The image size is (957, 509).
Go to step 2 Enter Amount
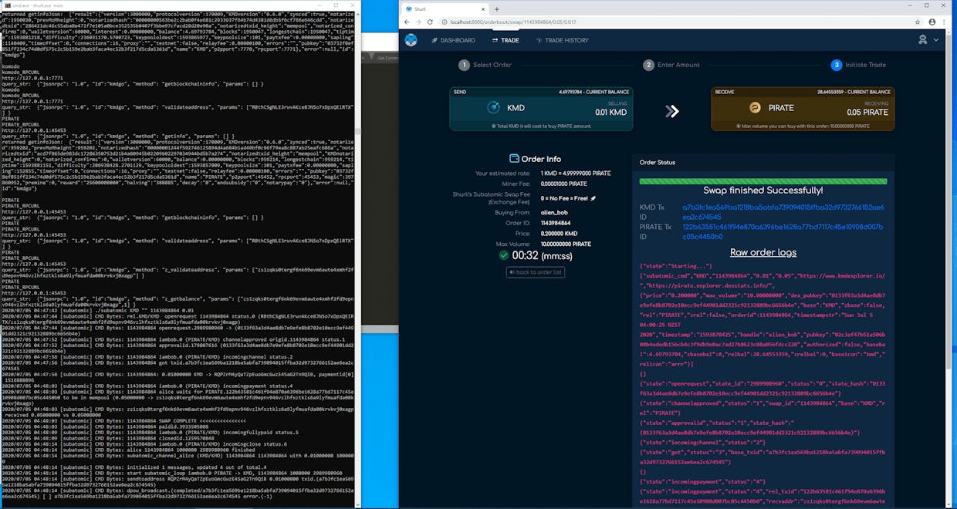(671, 65)
